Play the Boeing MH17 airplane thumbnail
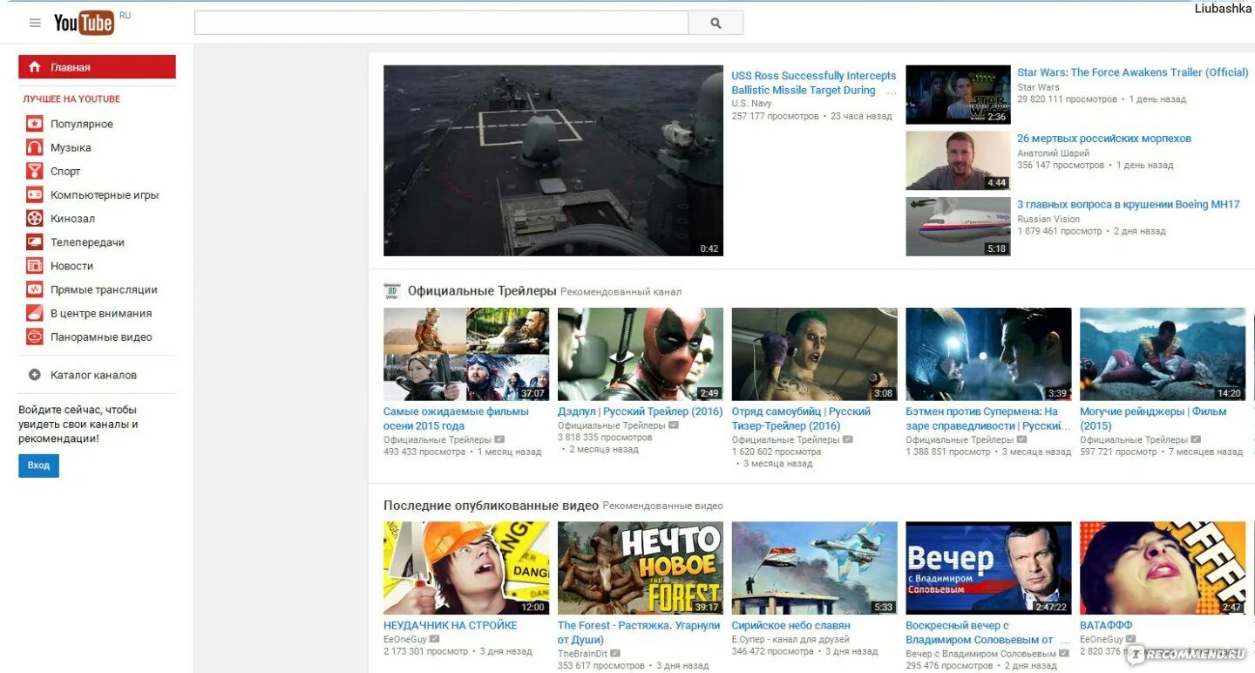Screen dimensions: 1255x673 958,227
